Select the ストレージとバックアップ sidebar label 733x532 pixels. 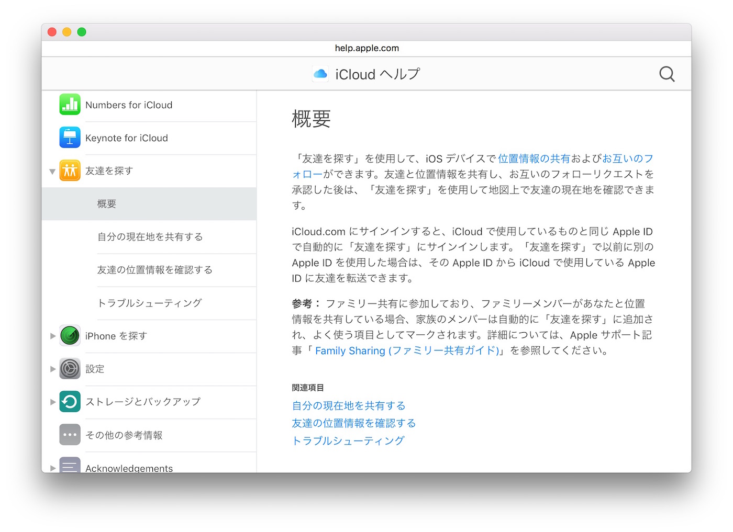click(x=143, y=402)
